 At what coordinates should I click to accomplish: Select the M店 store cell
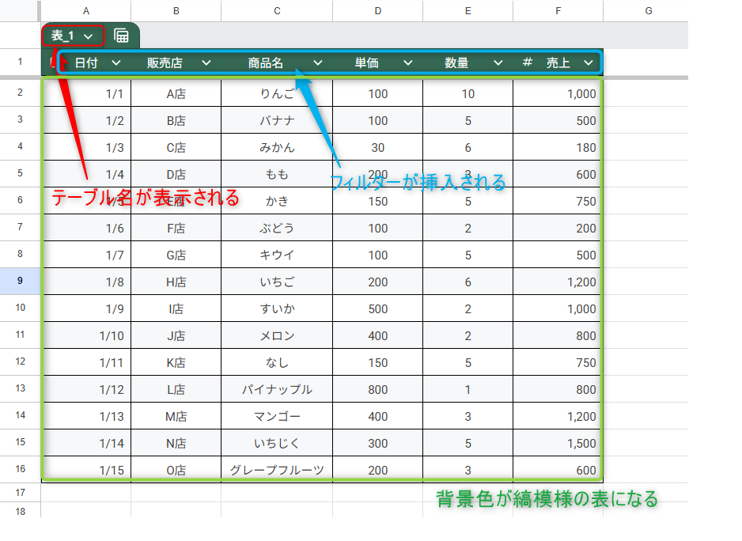tap(176, 416)
